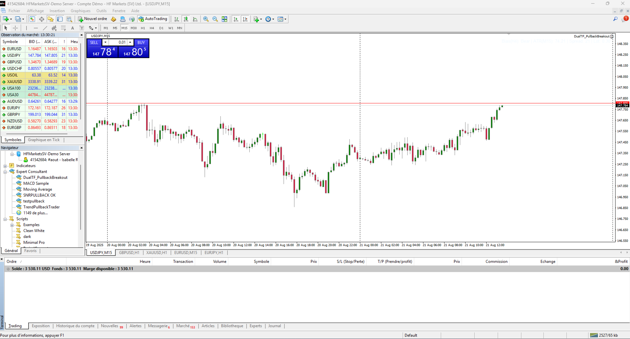Open the search magnifier icon
The width and height of the screenshot is (630, 339).
pos(615,19)
